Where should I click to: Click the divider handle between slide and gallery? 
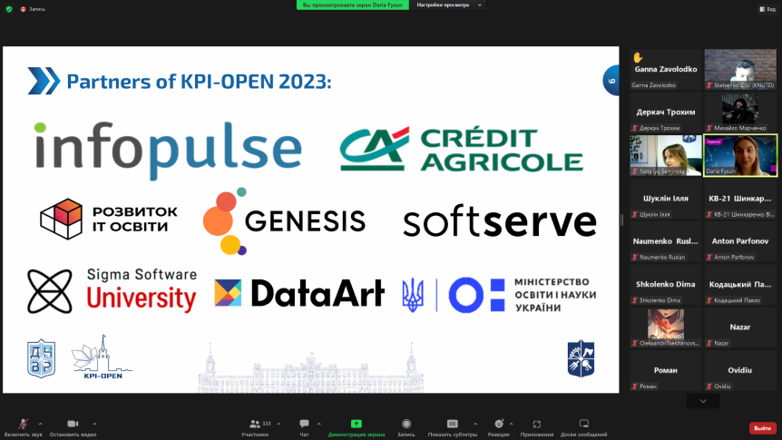pos(622,220)
